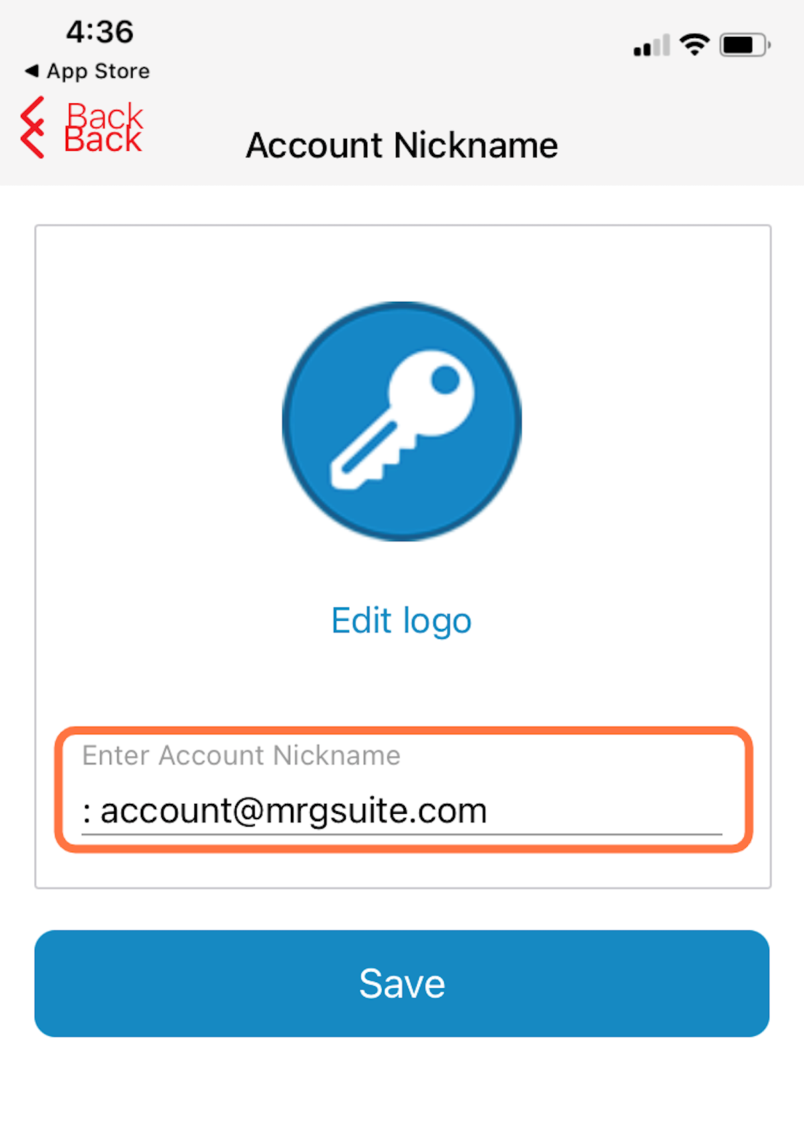
Task: Click the orange highlight border around field
Action: point(403,731)
